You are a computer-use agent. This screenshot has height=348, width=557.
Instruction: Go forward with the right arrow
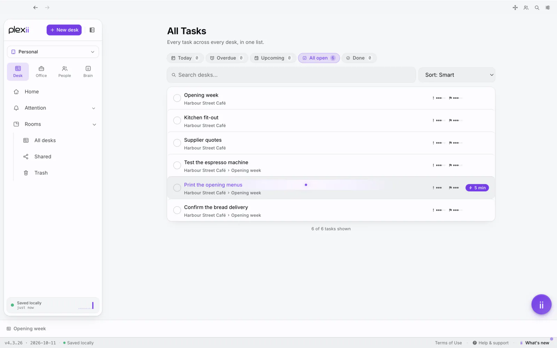(x=47, y=7)
